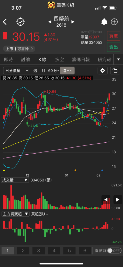Tap the blue triangle marker near 02
The image size is (123, 267).
pyautogui.click(x=102, y=170)
